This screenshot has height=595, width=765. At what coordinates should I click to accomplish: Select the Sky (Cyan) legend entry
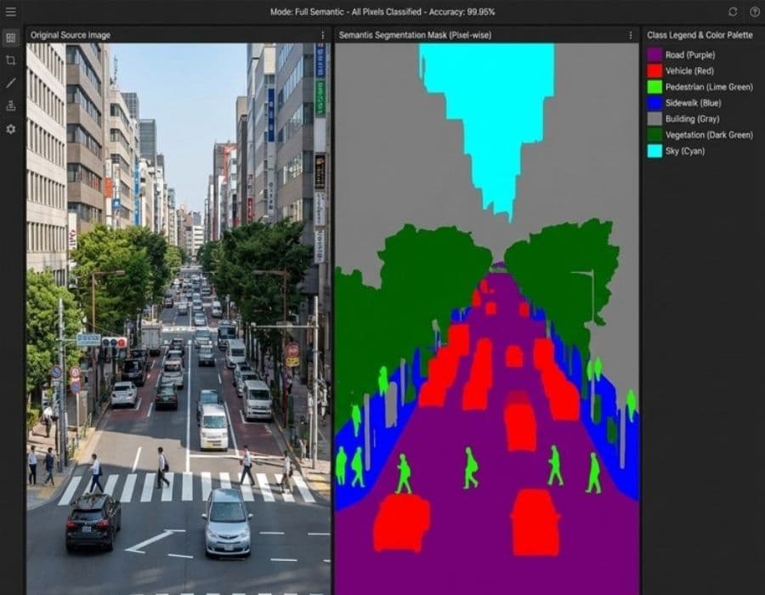click(x=684, y=151)
